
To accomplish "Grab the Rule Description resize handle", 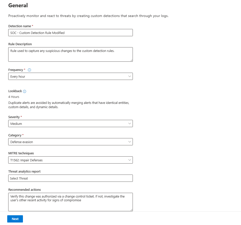I will 131,60.
